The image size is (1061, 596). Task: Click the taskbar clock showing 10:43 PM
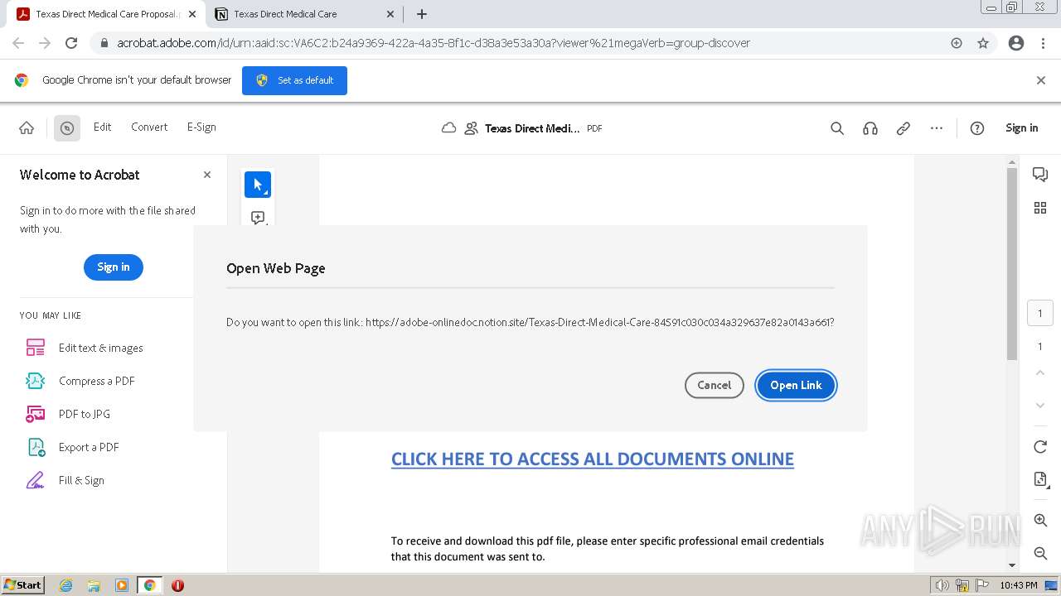tap(1019, 585)
